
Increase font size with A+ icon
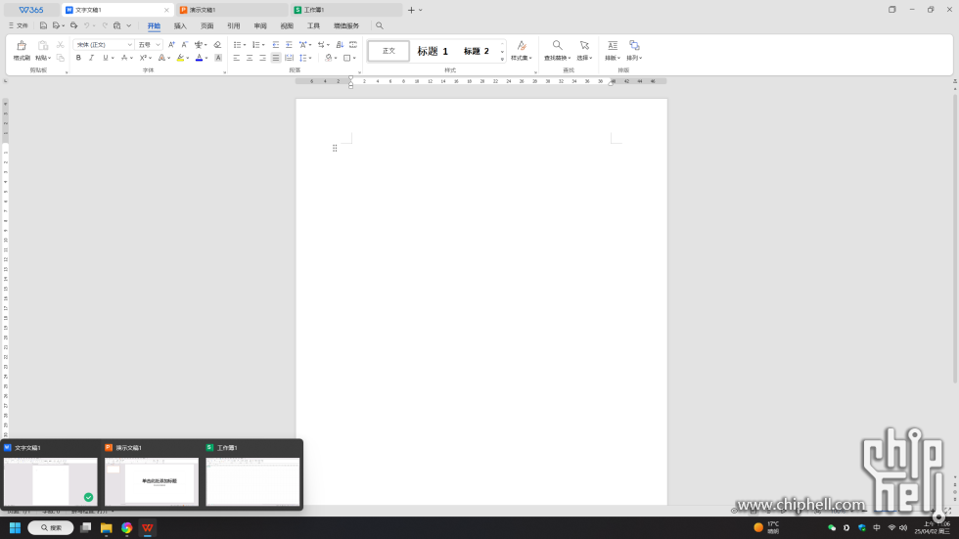(x=171, y=45)
